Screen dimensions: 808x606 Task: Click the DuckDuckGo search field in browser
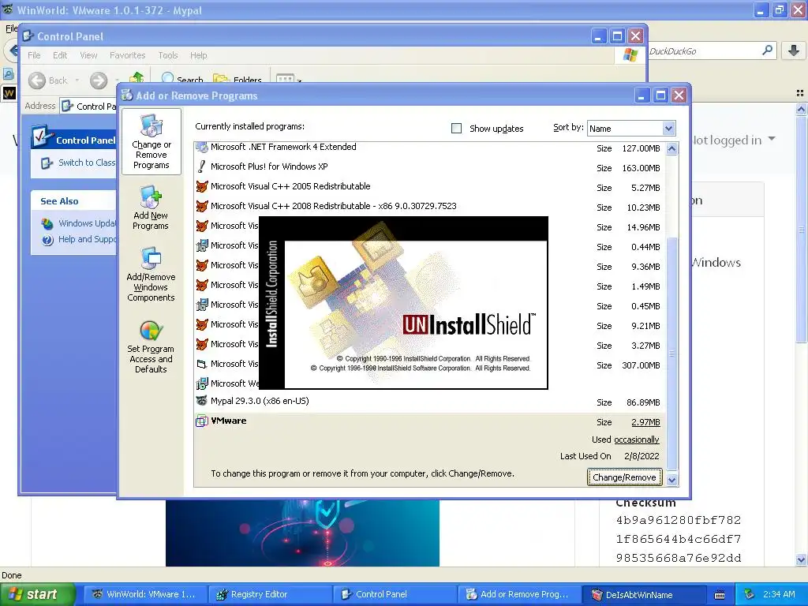[703, 51]
